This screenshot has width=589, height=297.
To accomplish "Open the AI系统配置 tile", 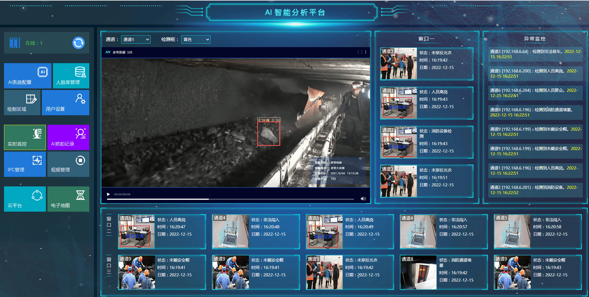I will click(27, 76).
